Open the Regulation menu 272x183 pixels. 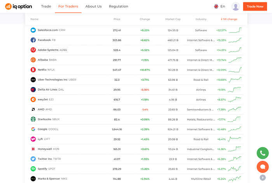point(119,7)
